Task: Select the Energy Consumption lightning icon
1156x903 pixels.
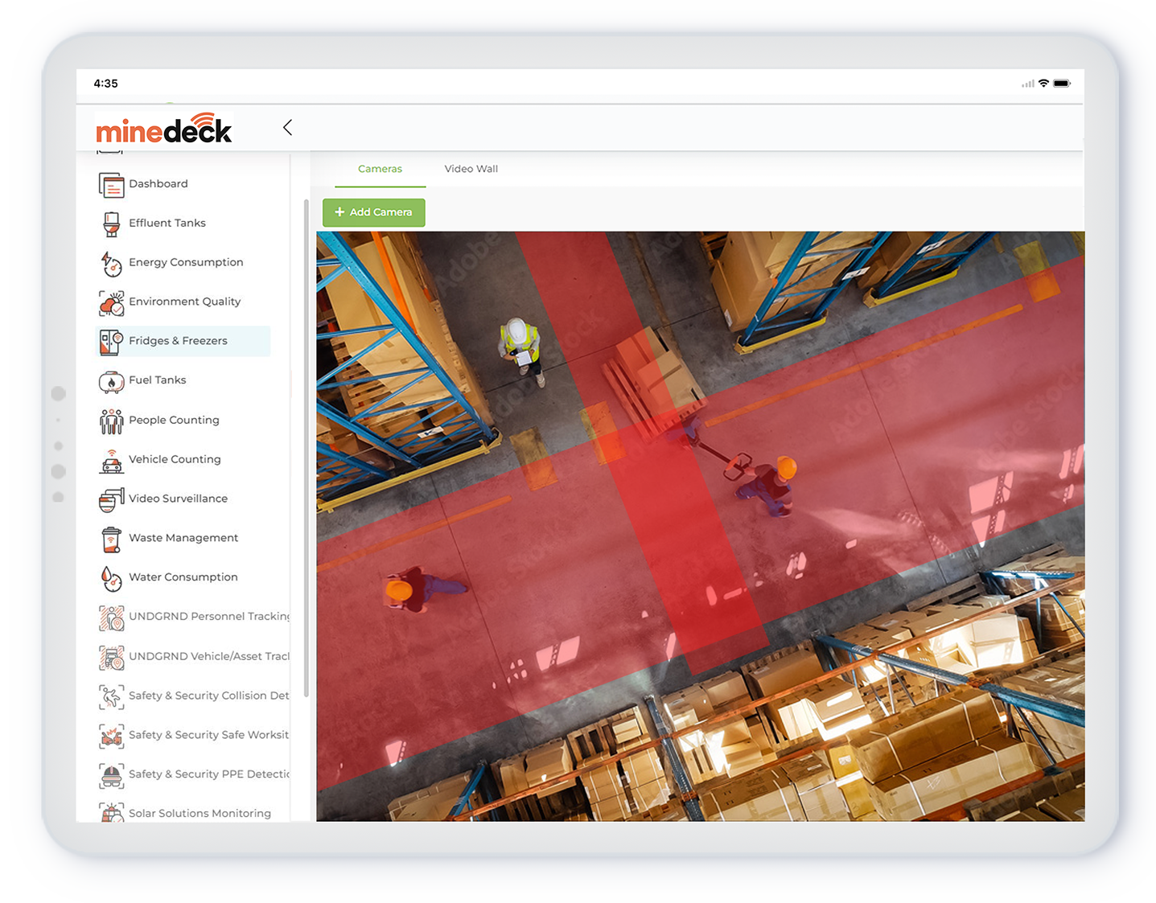Action: click(x=111, y=263)
